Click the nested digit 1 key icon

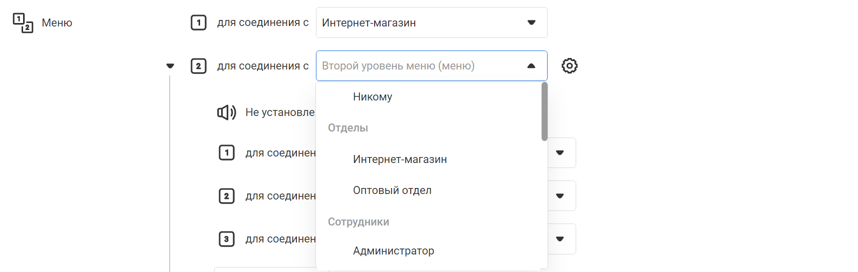coord(227,152)
